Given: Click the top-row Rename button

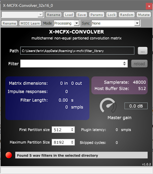Looking at the screenshot, I should pos(54,15).
